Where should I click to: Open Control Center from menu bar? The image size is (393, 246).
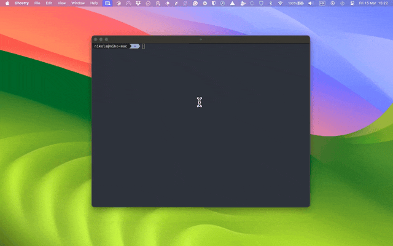click(x=352, y=3)
